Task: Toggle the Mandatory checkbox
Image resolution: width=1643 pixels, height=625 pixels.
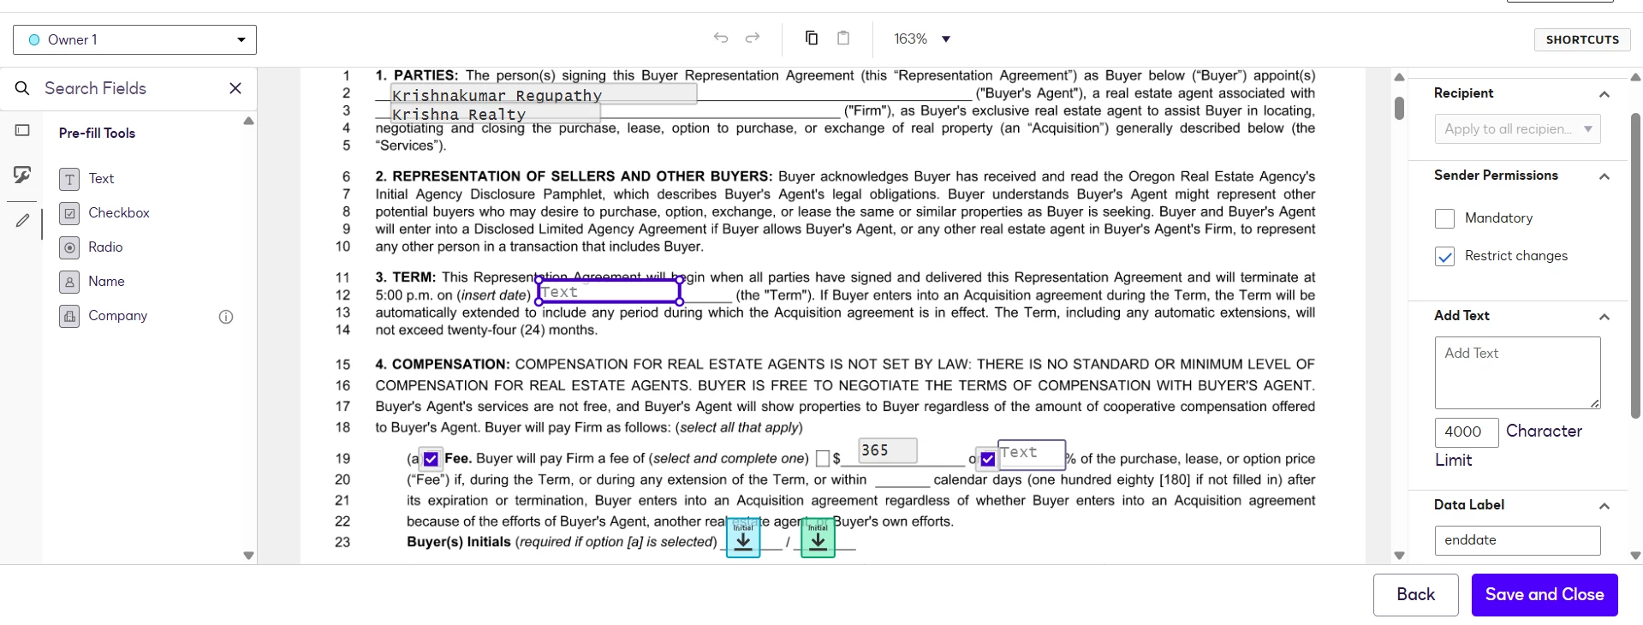Action: 1444,218
